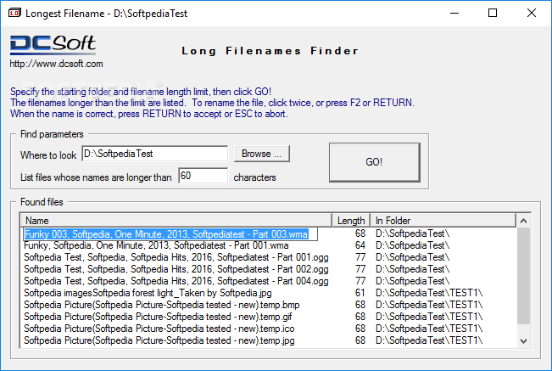Focus the Where to look path field

[155, 154]
